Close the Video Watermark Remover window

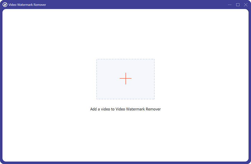(x=246, y=5)
